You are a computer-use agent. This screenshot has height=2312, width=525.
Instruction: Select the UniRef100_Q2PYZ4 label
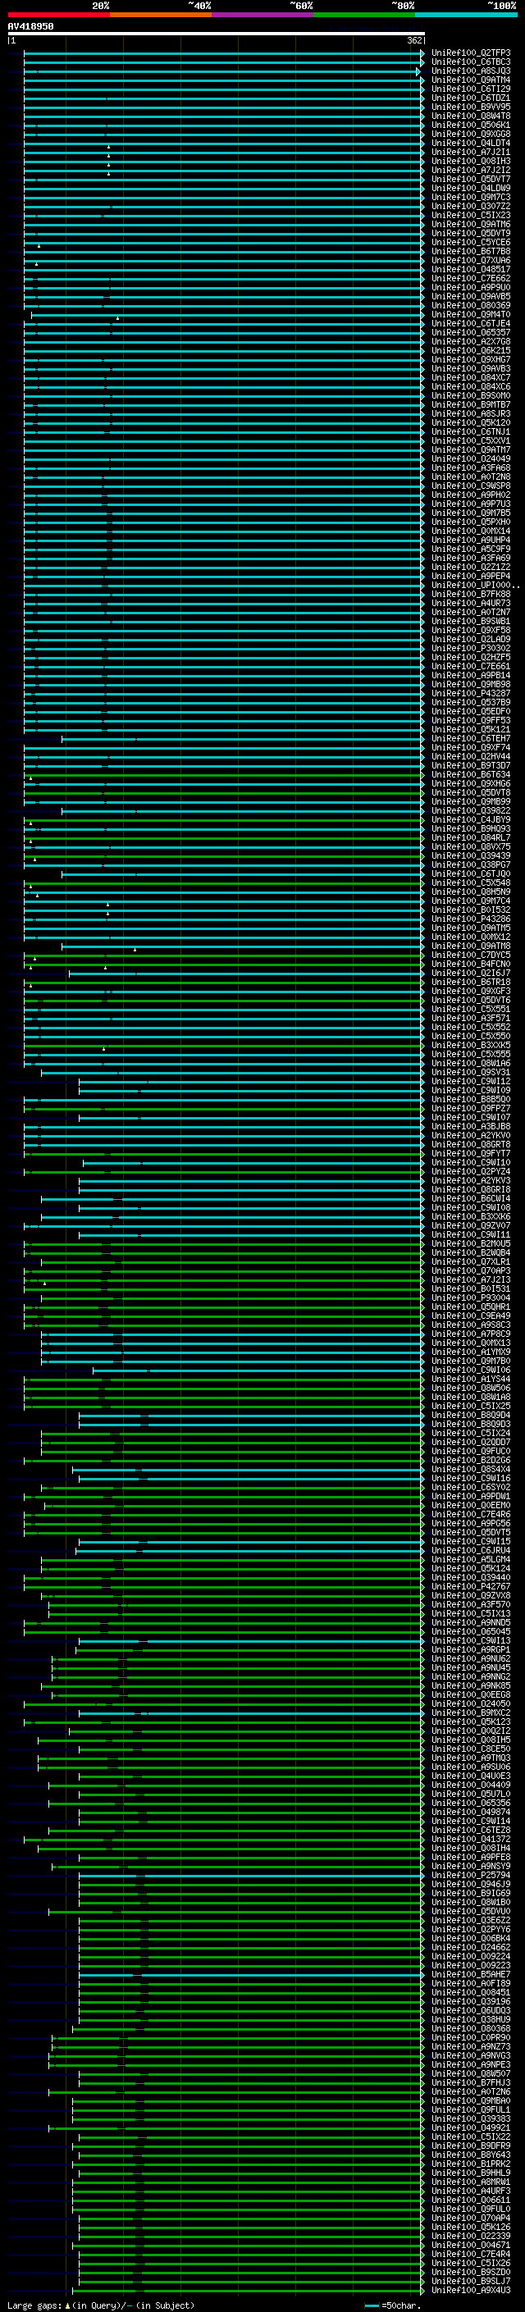[471, 1171]
